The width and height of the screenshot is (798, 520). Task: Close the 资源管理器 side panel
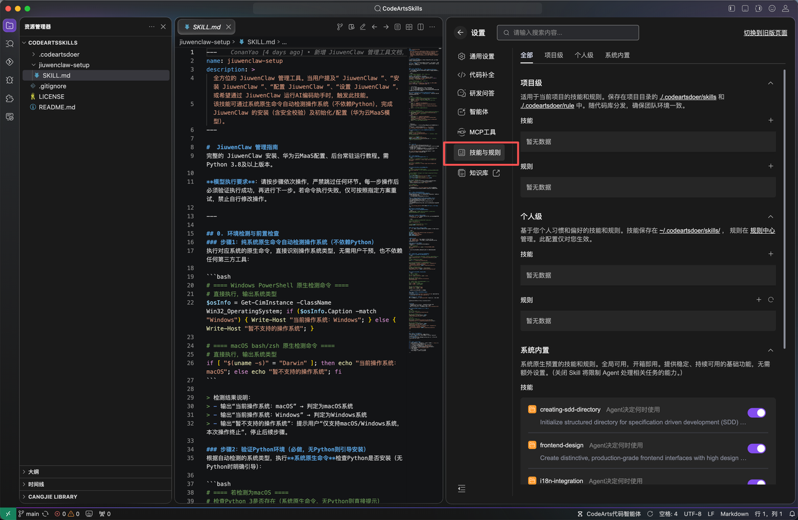coord(163,27)
